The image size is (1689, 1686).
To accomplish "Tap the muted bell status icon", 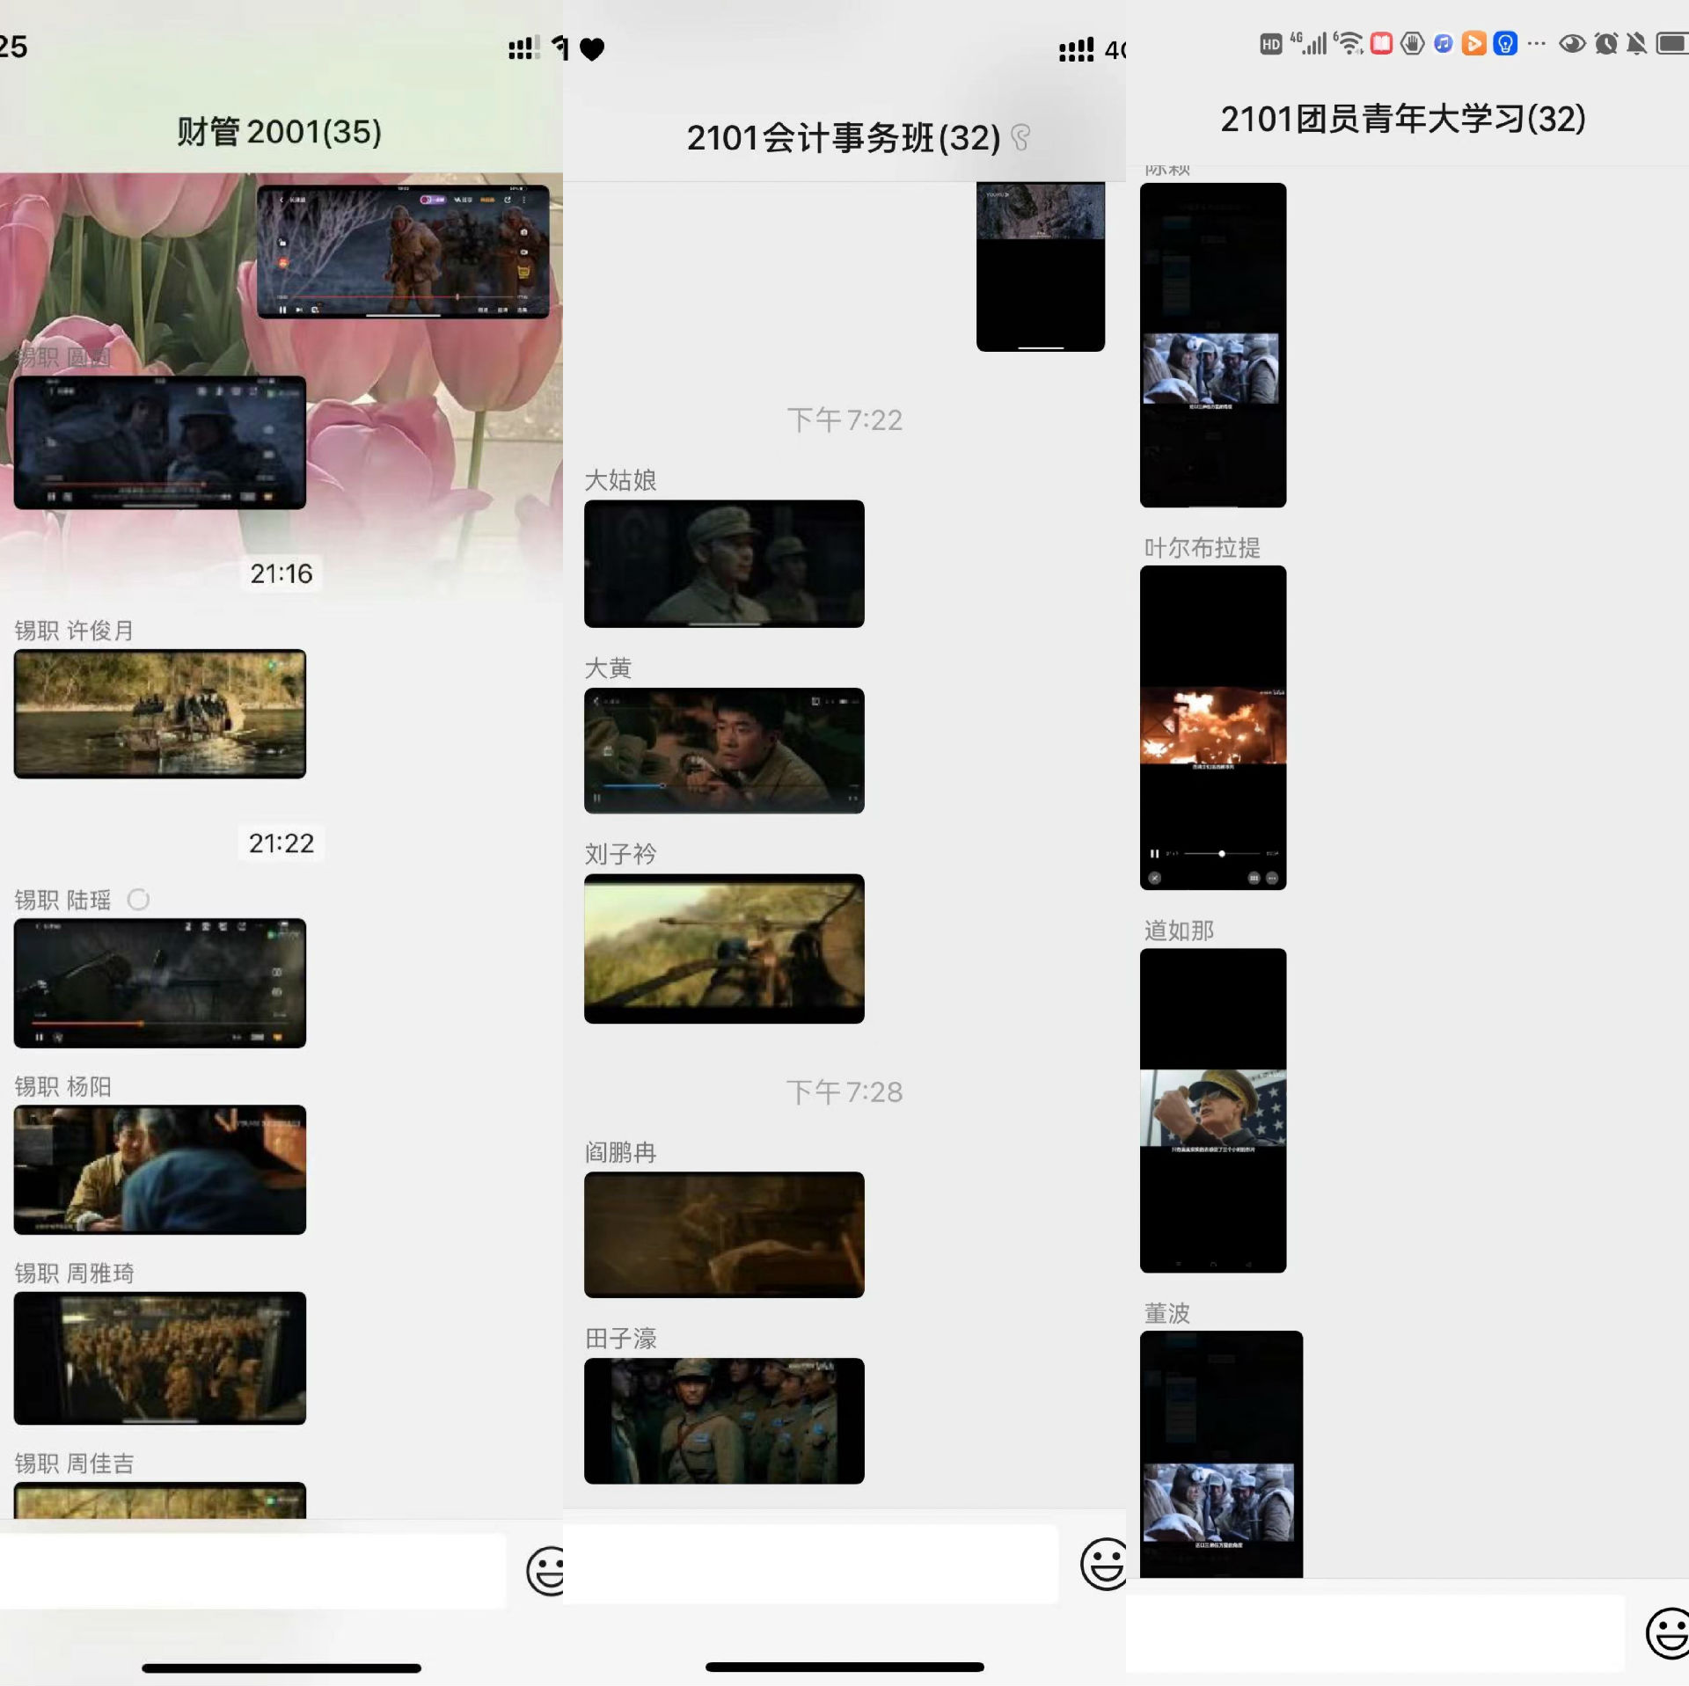I will coord(1636,43).
